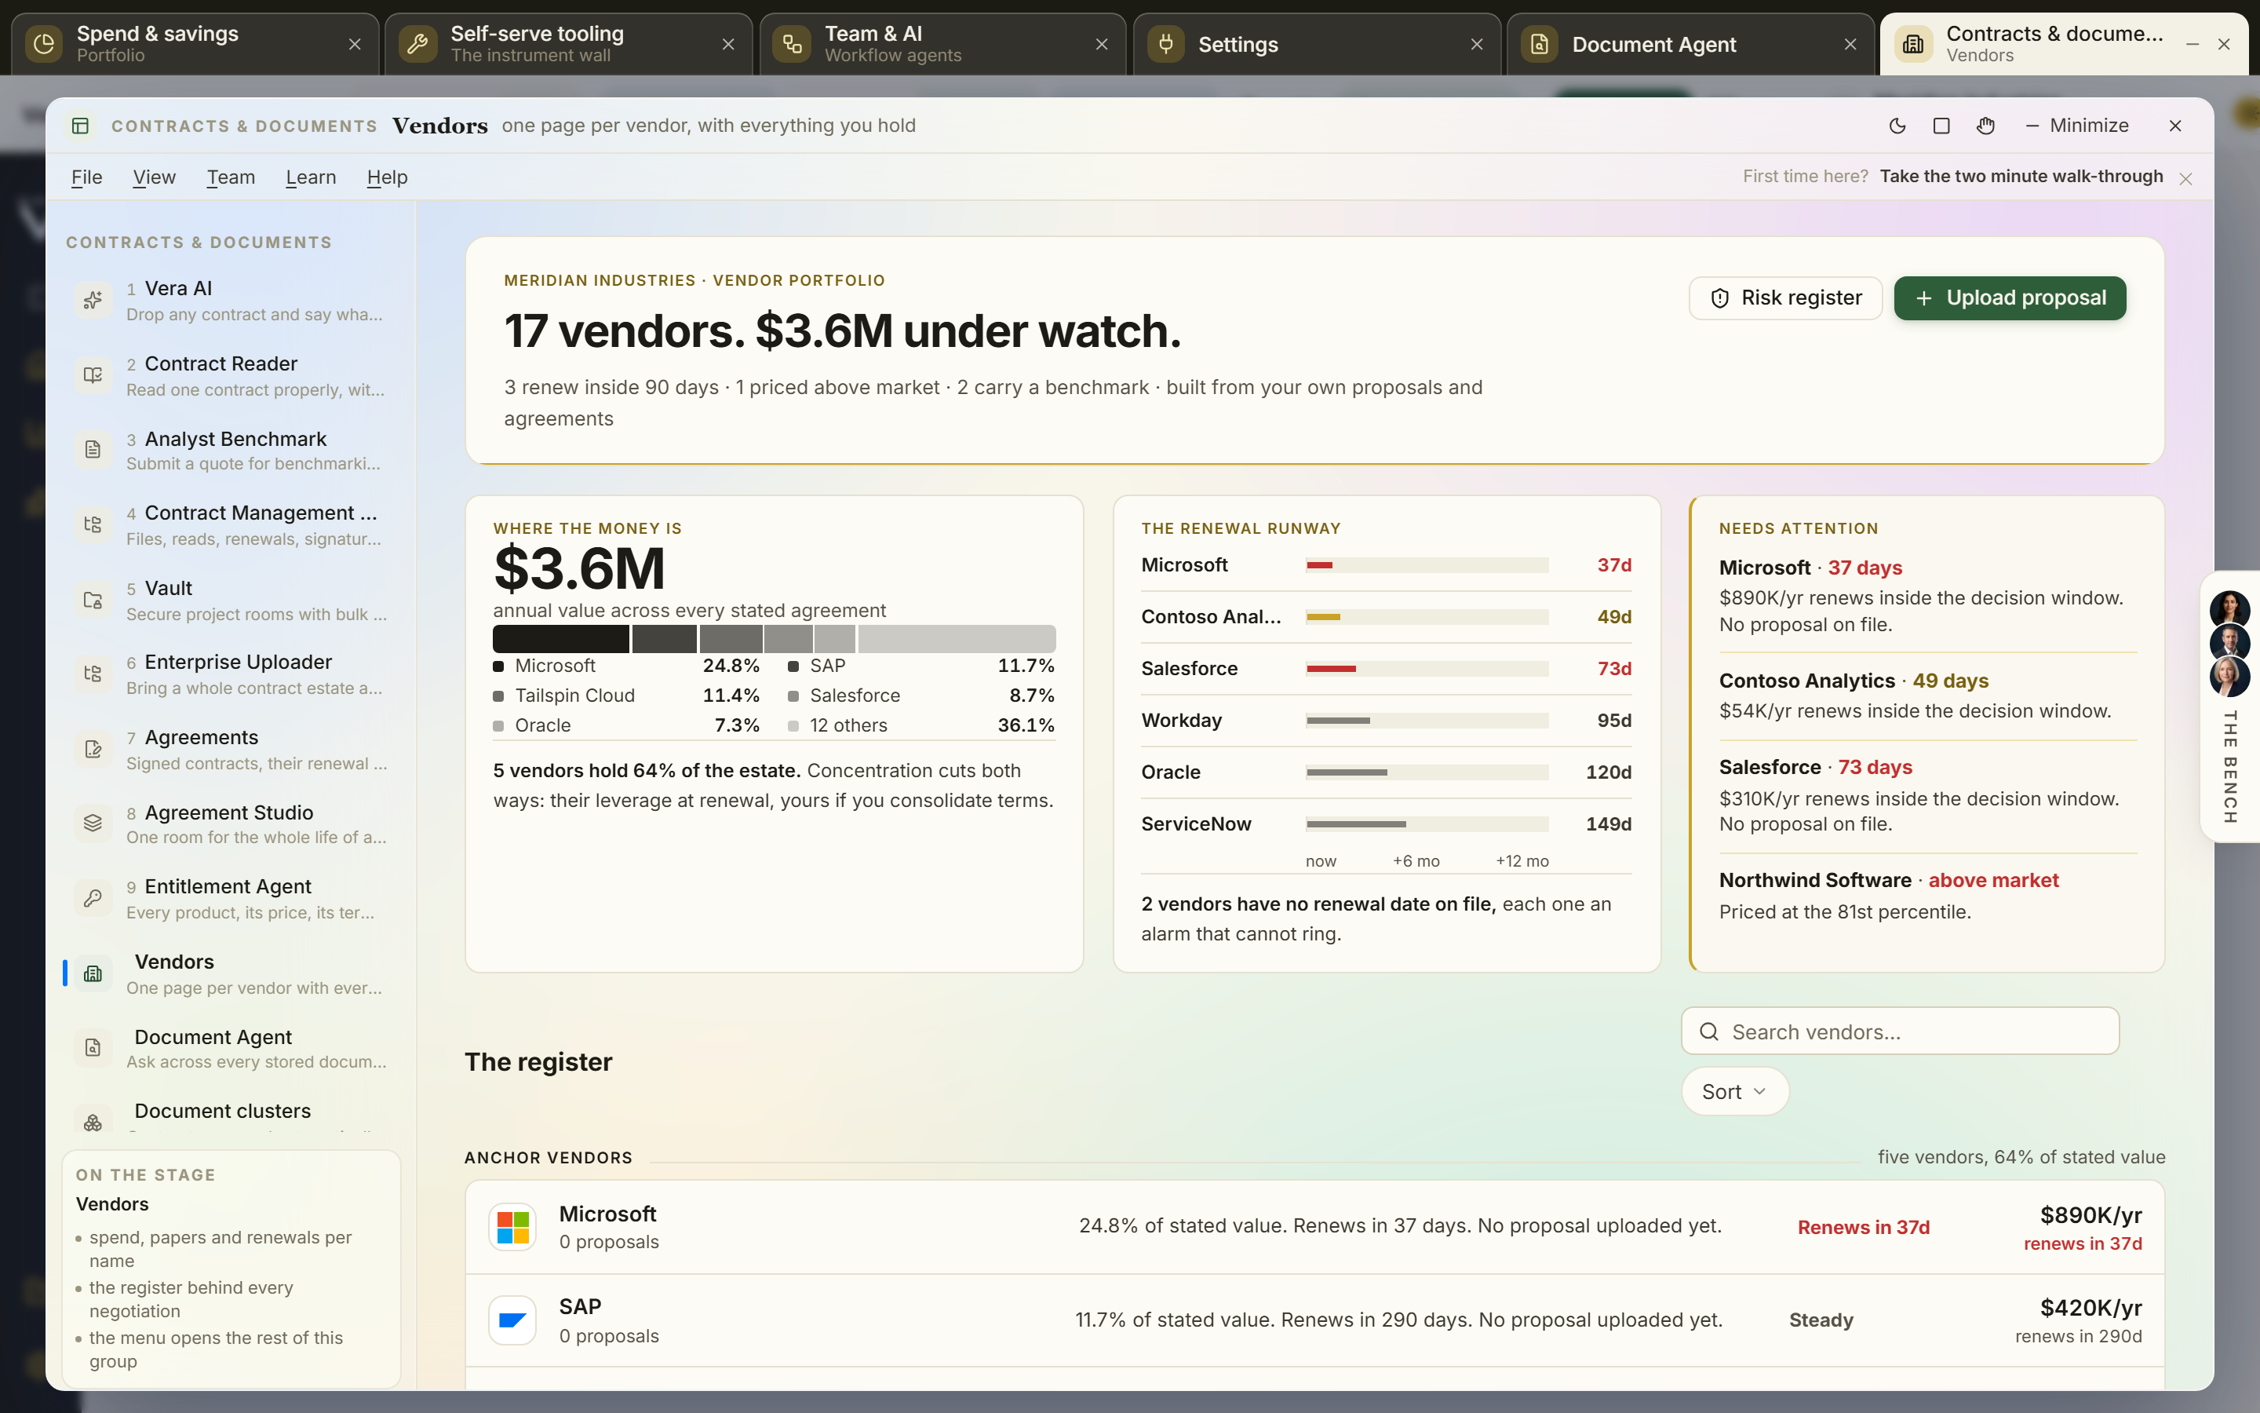Click the SAP vendor name in the register

580,1306
